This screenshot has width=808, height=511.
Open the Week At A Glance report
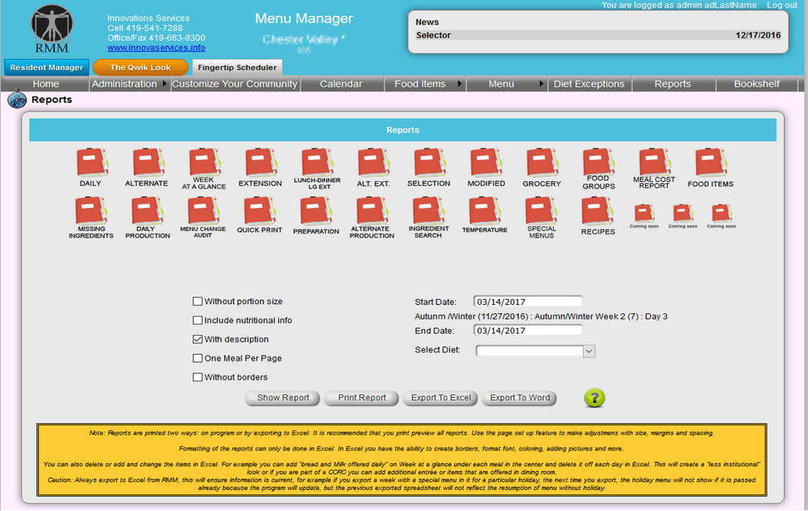203,161
